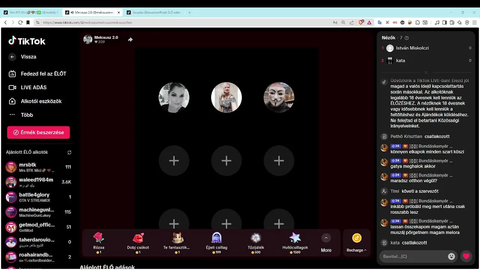Send a Rózsa gift
Screen dimensions: 480x270
[x=99, y=243]
